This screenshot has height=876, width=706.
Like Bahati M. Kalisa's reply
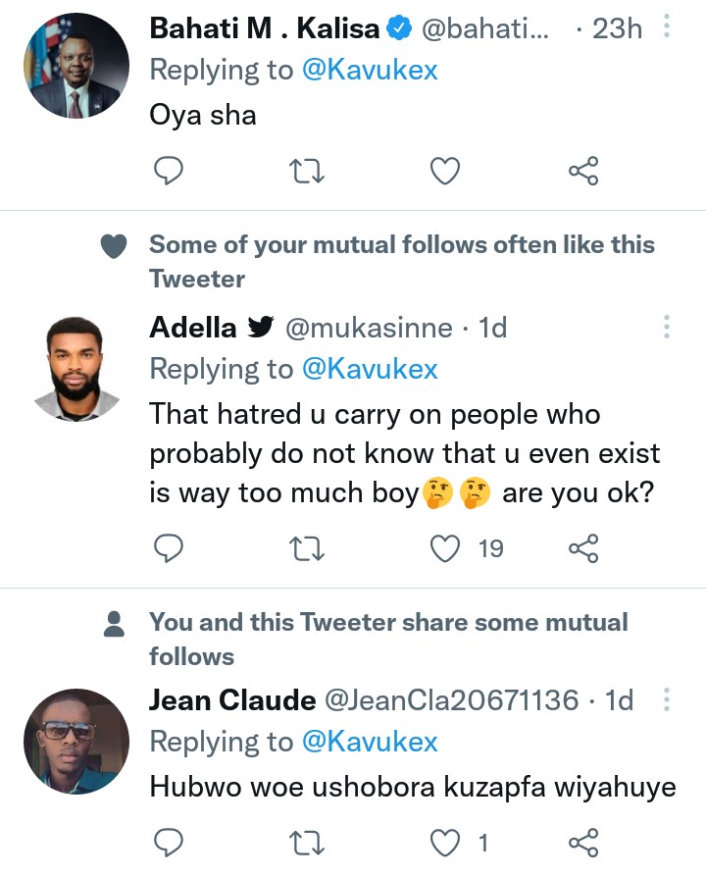pyautogui.click(x=446, y=172)
